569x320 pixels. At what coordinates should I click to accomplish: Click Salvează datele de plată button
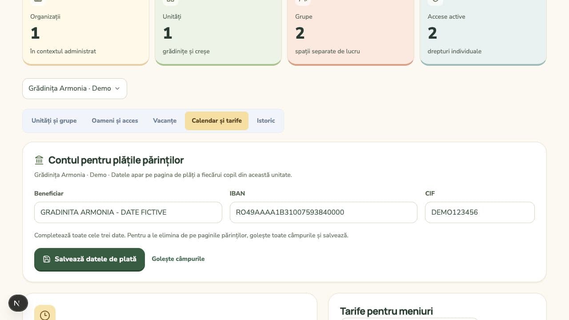89,259
